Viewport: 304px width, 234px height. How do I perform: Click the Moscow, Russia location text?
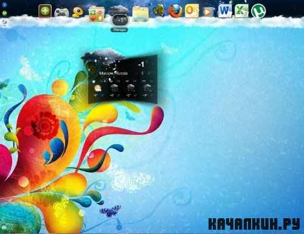click(x=114, y=73)
